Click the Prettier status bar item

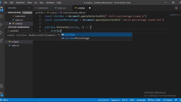(167, 100)
